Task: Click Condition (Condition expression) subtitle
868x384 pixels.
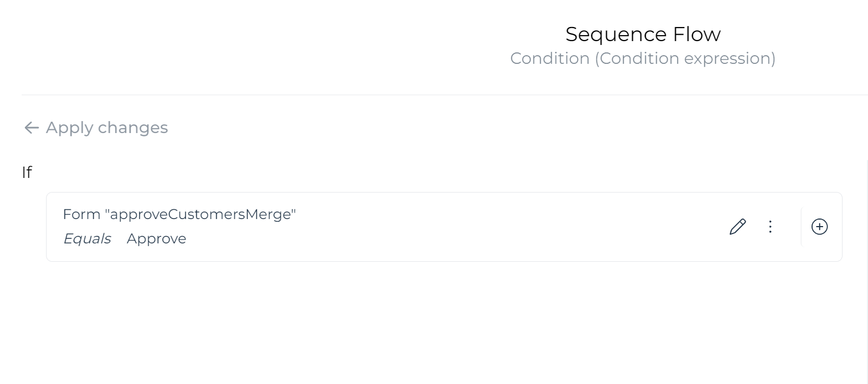Action: tap(643, 58)
